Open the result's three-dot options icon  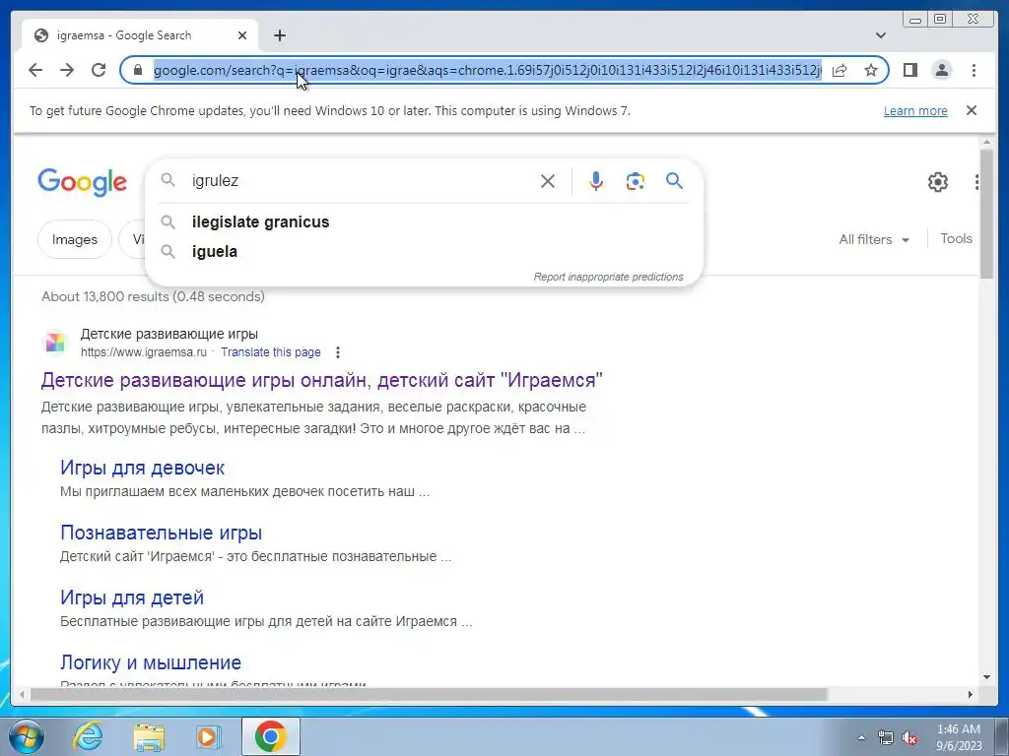(x=338, y=352)
